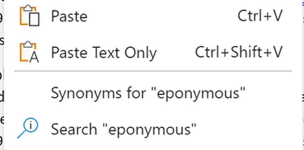Click the letter A on the text-only paste icon
The height and width of the screenshot is (150, 304).
pos(34,57)
